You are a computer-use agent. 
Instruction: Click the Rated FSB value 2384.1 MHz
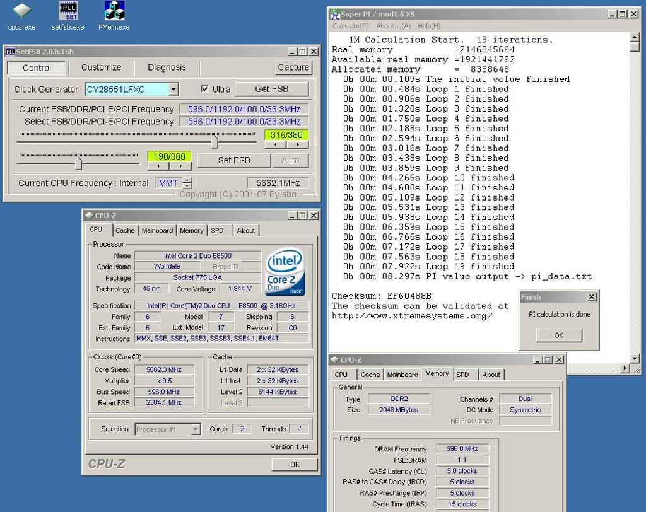tap(163, 402)
